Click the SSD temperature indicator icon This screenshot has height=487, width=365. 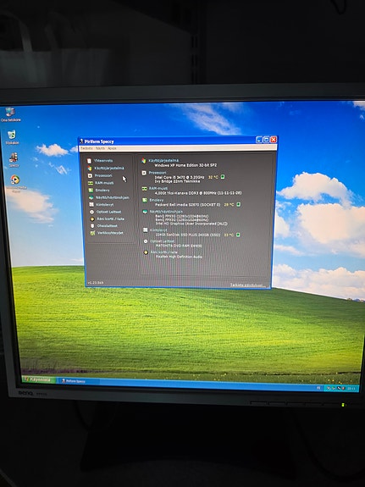point(238,235)
